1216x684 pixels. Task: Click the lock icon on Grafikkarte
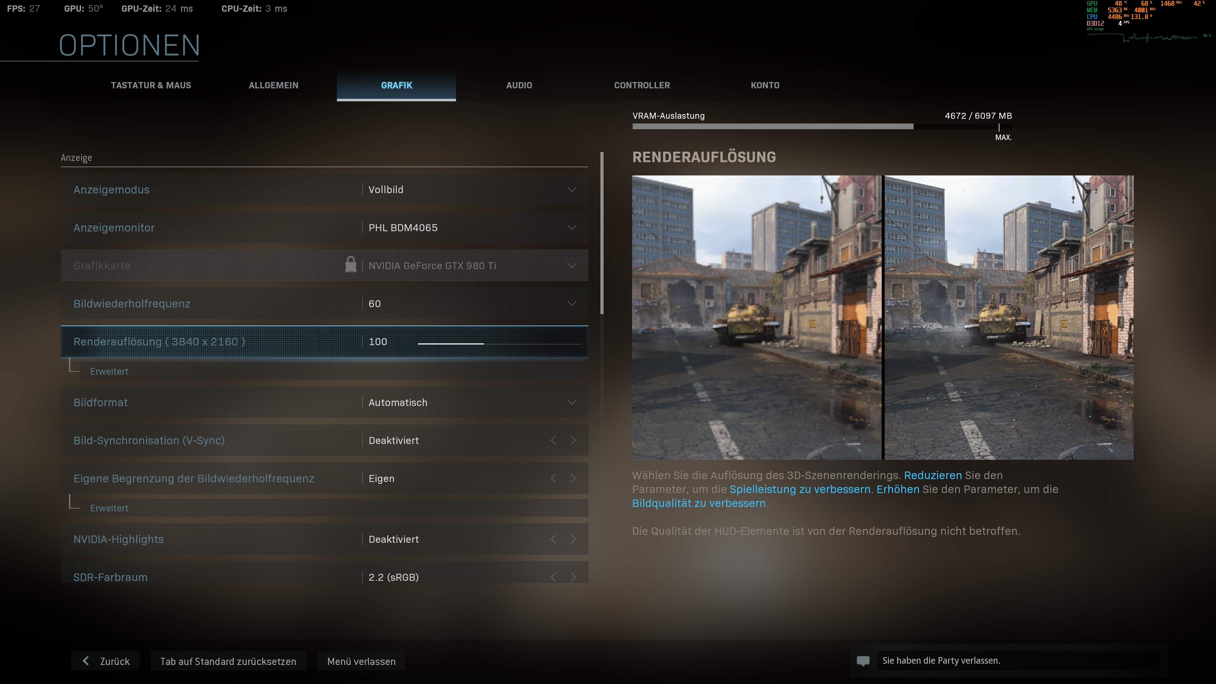click(x=351, y=265)
